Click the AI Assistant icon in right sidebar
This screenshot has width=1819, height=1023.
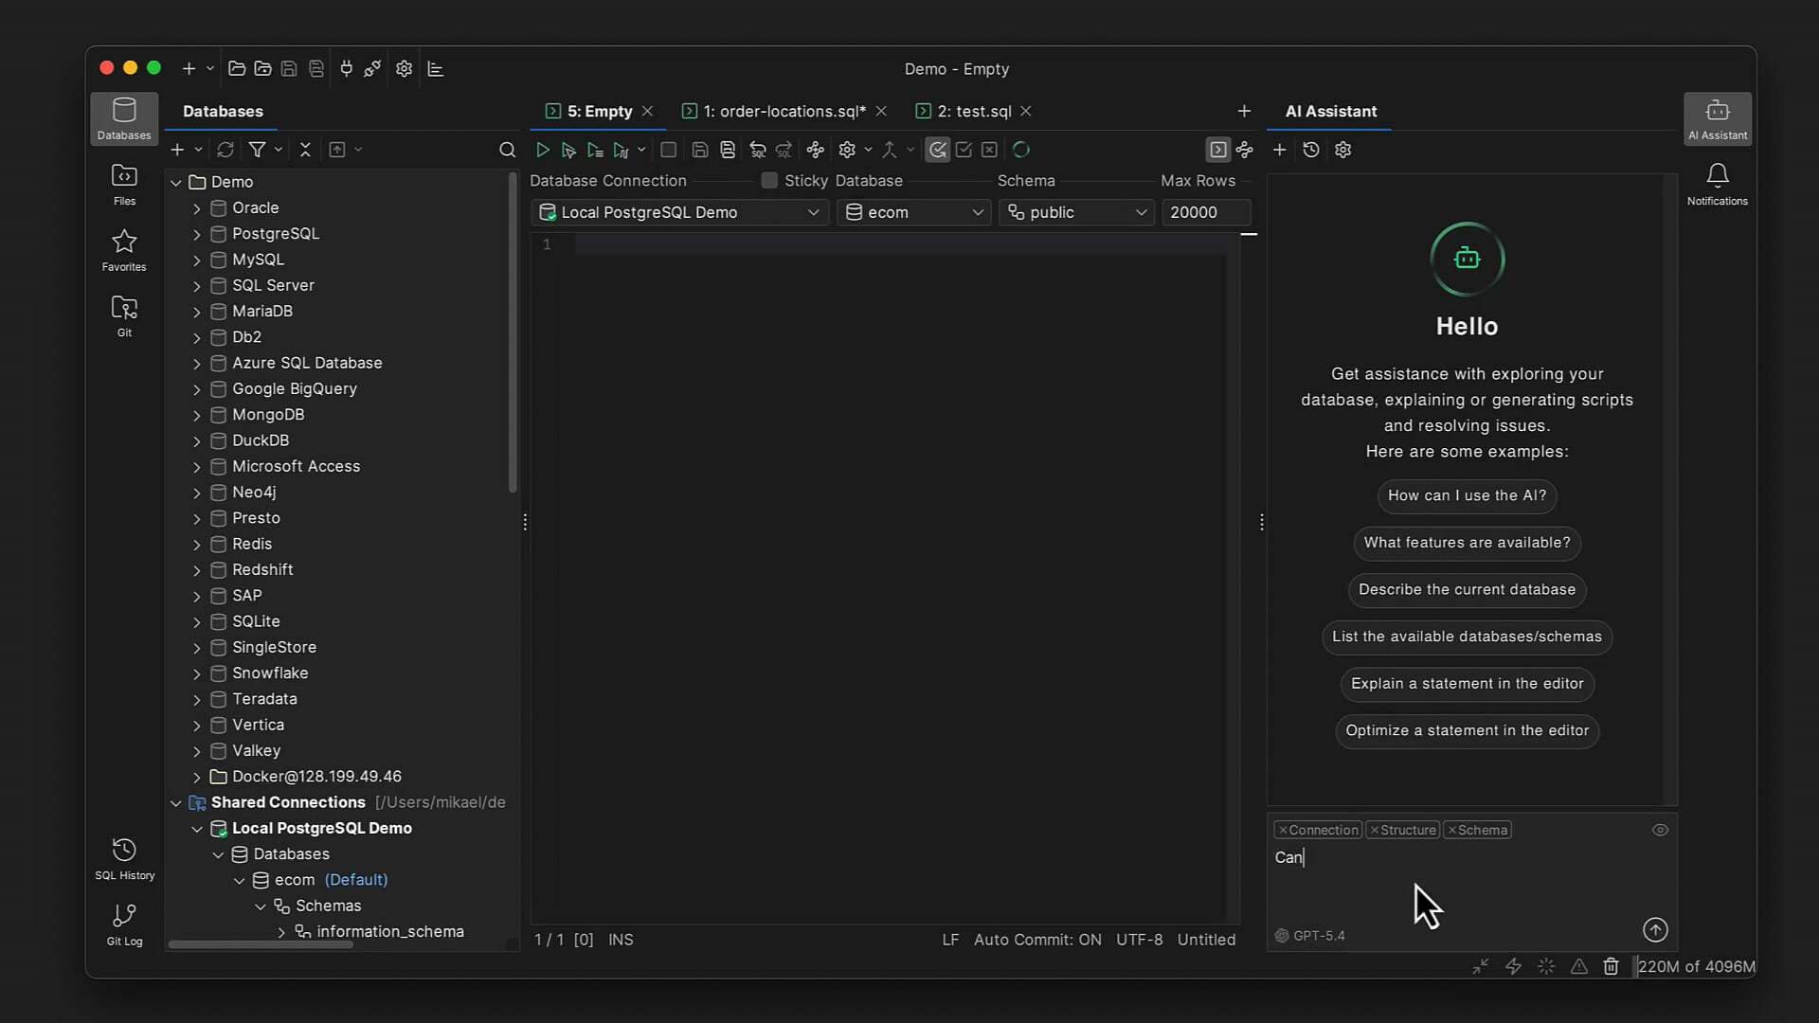click(x=1717, y=119)
